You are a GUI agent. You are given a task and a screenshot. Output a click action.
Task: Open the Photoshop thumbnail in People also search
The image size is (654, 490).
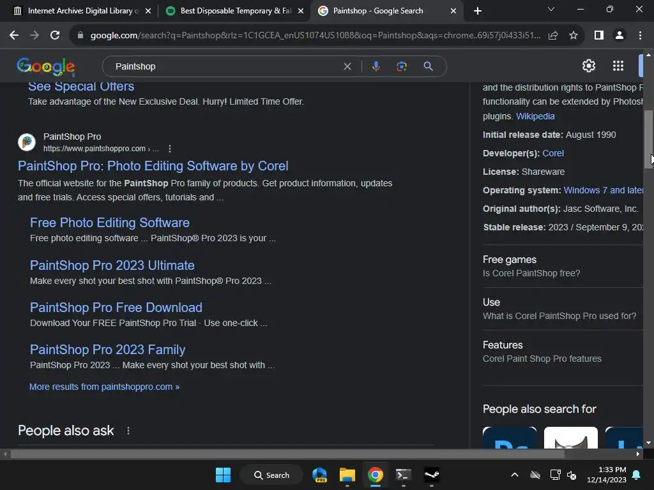510,438
